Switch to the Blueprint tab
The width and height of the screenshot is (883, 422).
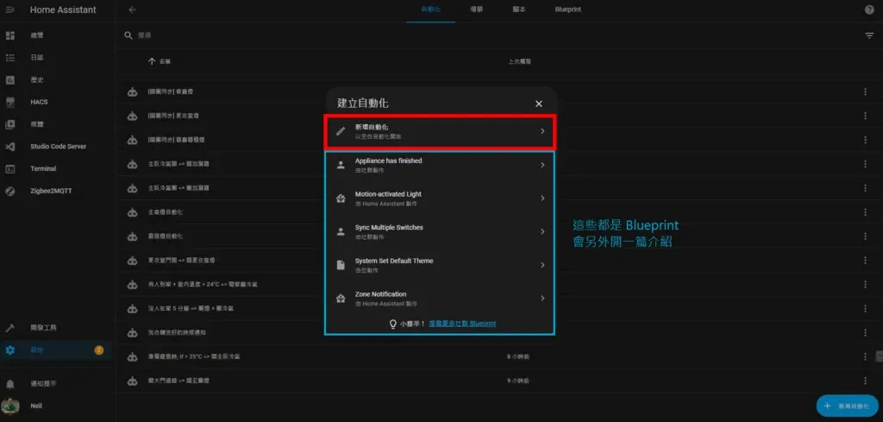pyautogui.click(x=568, y=9)
